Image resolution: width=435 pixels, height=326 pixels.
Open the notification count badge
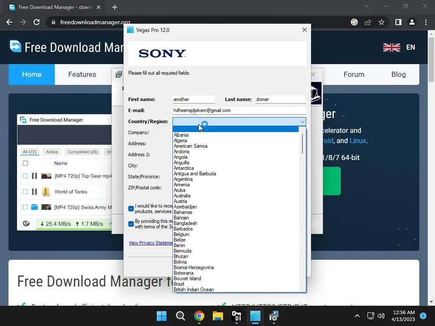coord(423,316)
